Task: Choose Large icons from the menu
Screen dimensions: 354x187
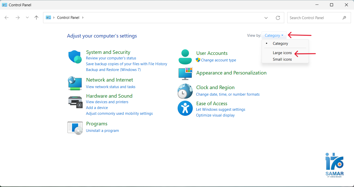Action: click(282, 53)
